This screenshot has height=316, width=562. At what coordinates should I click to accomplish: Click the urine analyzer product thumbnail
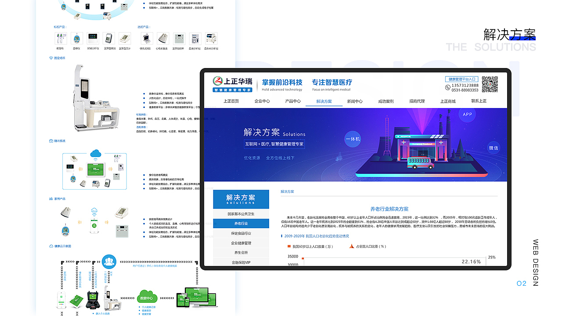pyautogui.click(x=93, y=38)
